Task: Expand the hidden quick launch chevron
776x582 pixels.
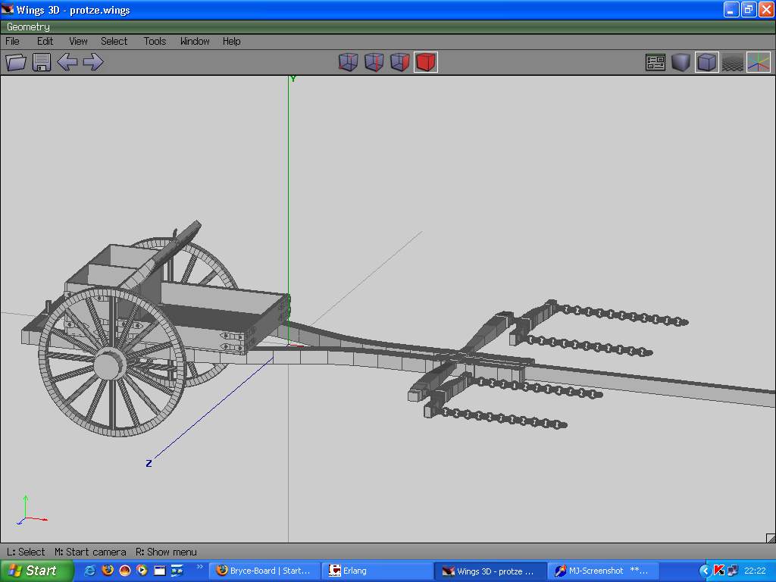Action: [200, 567]
